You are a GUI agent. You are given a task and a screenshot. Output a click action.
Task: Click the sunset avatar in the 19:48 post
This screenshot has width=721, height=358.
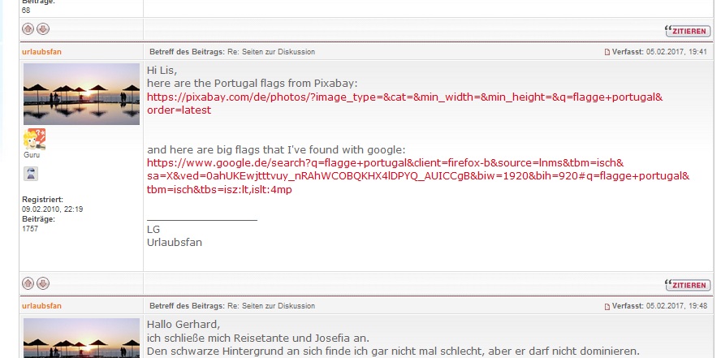(81, 338)
